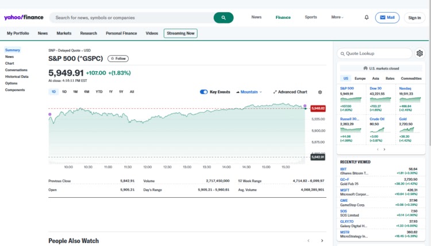Click previous arrow in People Also Watch
The height and width of the screenshot is (246, 431).
pyautogui.click(x=309, y=240)
